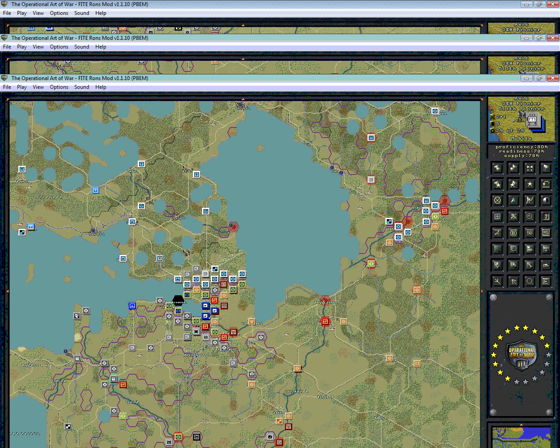Click the plain tank silhouette icon

tap(546, 265)
